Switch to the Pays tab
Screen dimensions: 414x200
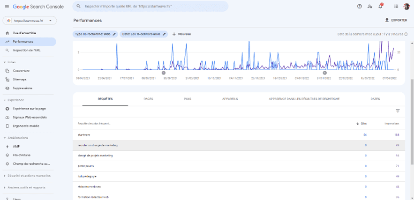188,99
